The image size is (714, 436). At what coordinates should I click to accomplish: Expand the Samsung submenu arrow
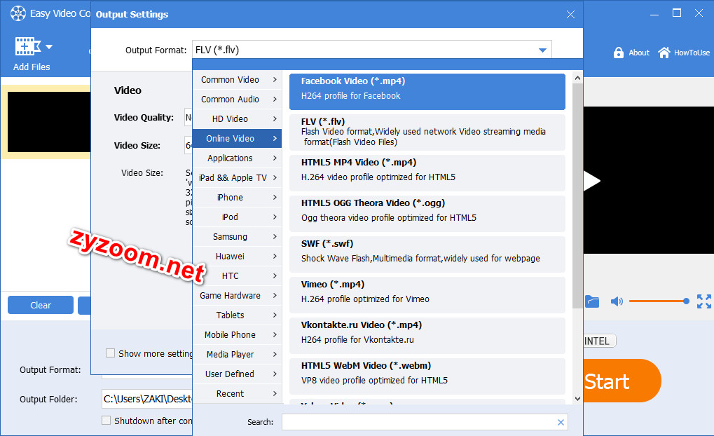pyautogui.click(x=275, y=236)
